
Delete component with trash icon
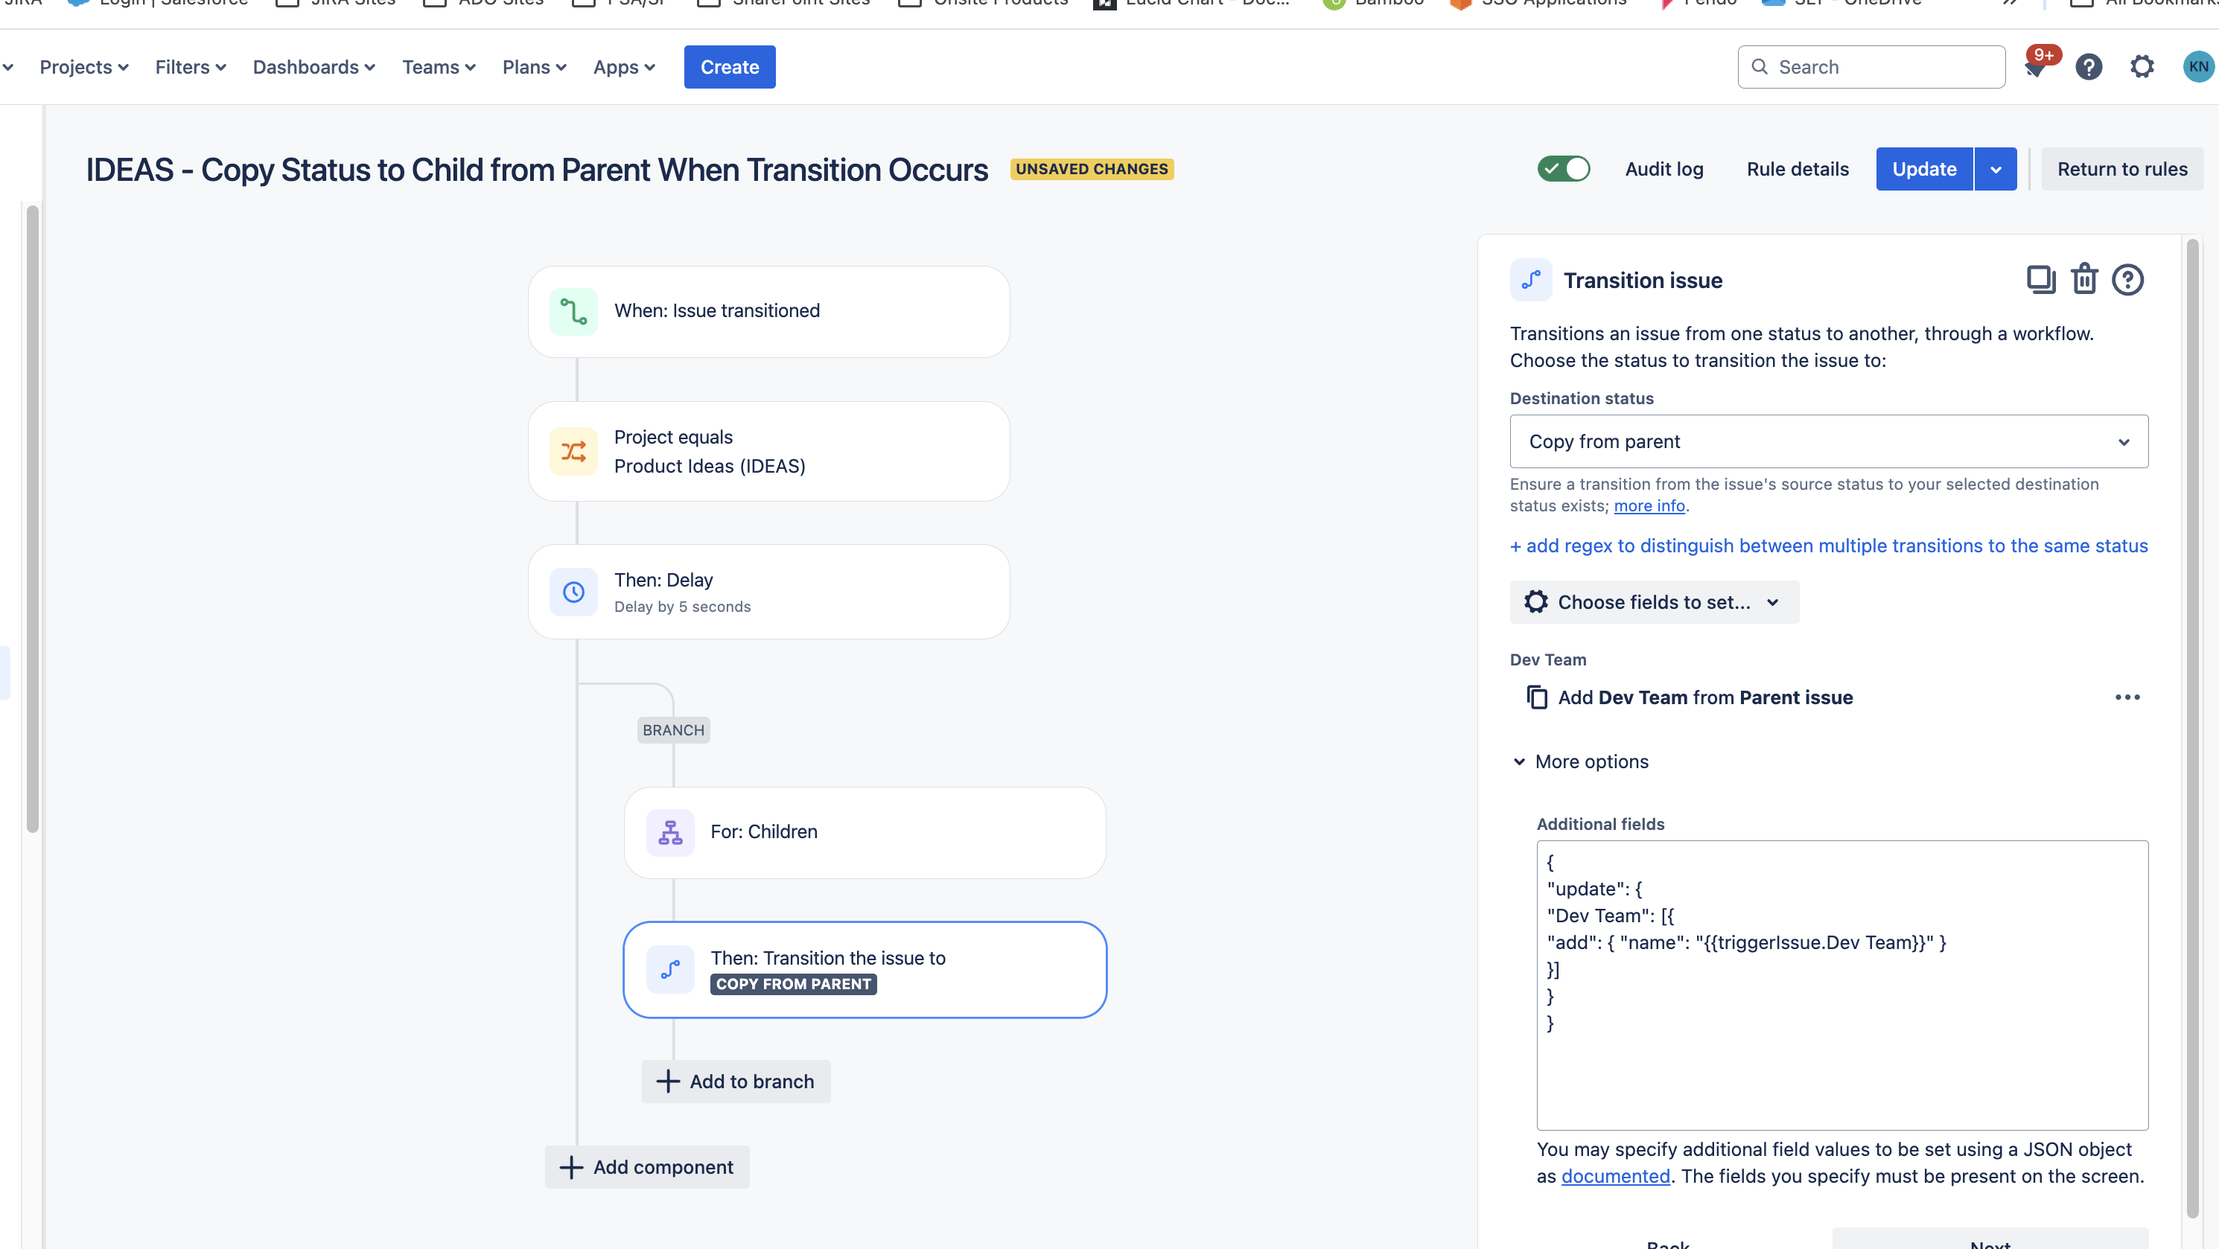pyautogui.click(x=2085, y=279)
